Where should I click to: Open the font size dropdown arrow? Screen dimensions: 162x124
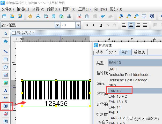(x=78, y=25)
